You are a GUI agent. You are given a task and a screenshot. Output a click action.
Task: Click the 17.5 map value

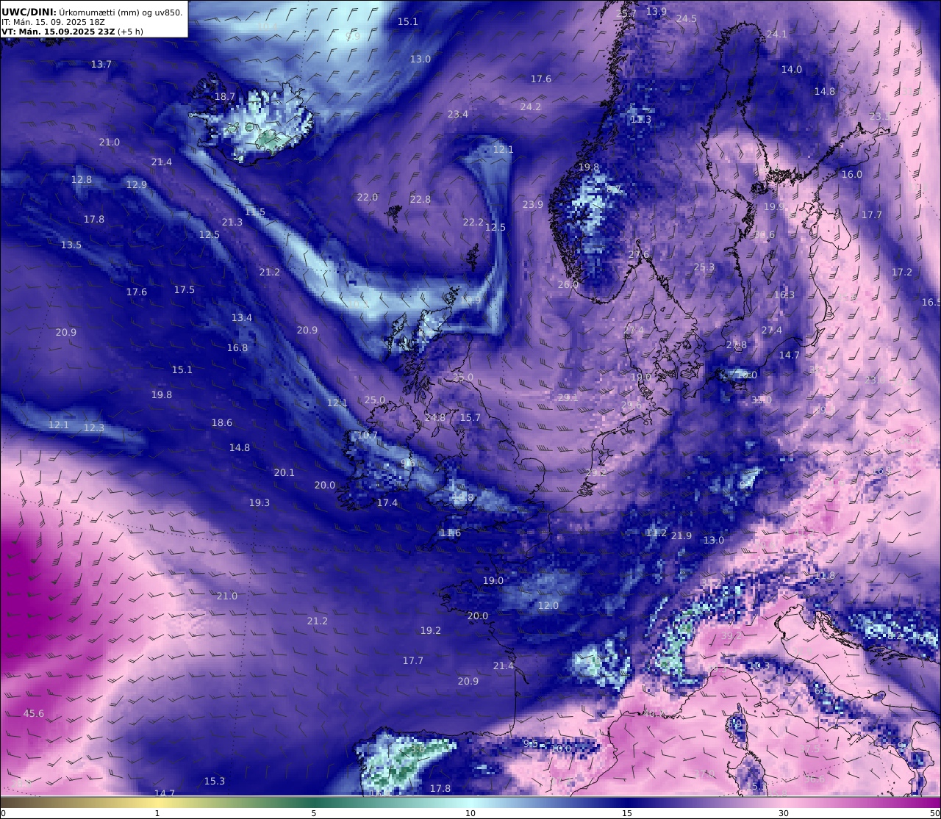(185, 289)
